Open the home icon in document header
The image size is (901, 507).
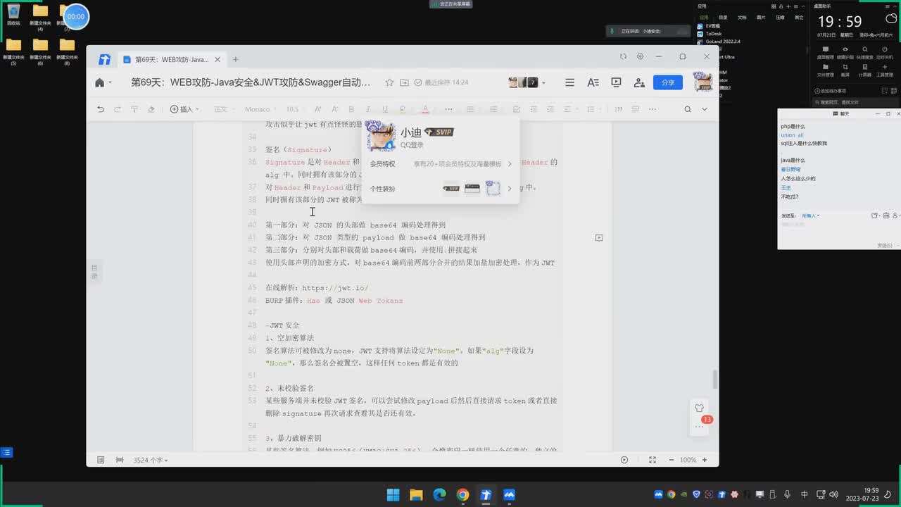(x=100, y=82)
